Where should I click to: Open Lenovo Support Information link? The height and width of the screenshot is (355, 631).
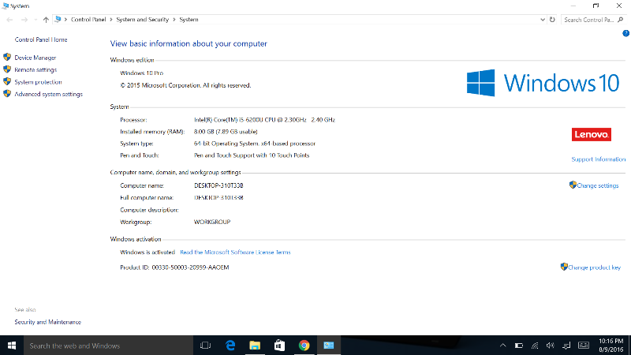[x=599, y=159]
